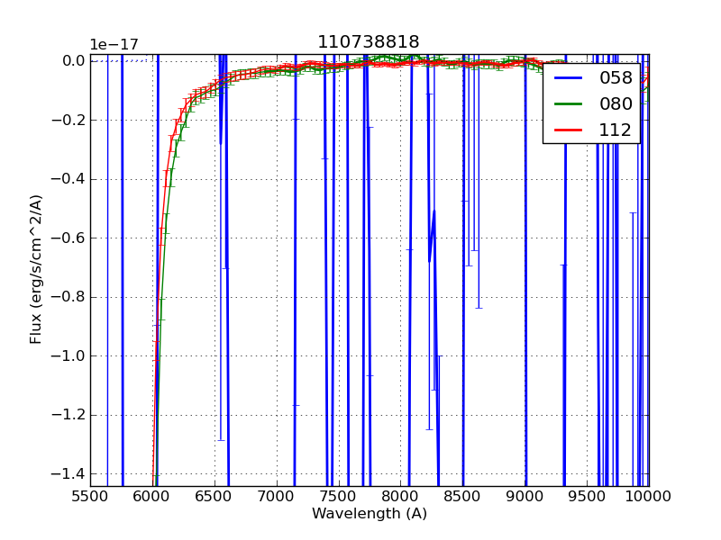Click the 10000 x-axis tick label
The image size is (721, 540).
[648, 496]
